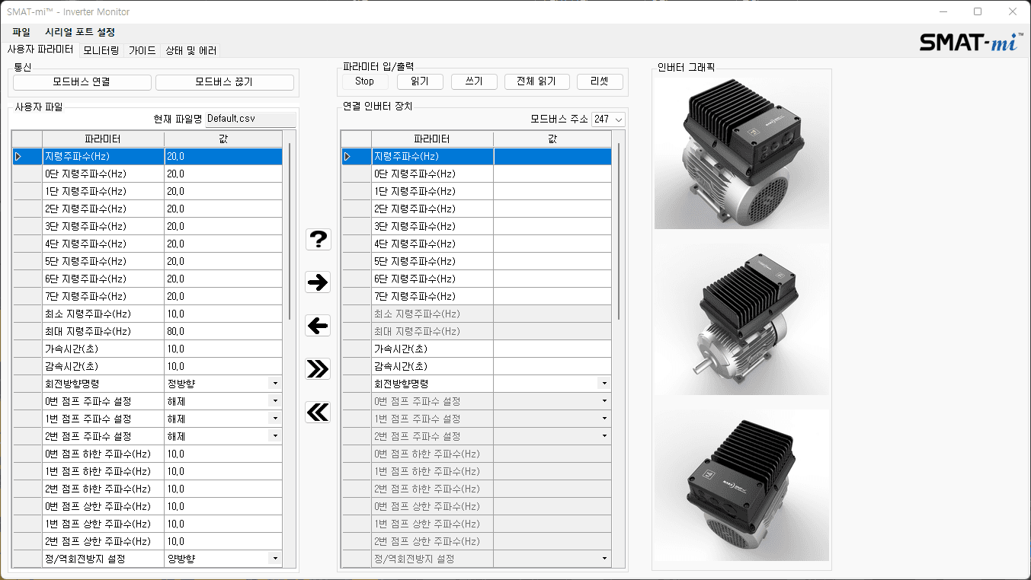1031x580 pixels.
Task: Switch to the 모니터링 tab
Action: click(x=101, y=50)
